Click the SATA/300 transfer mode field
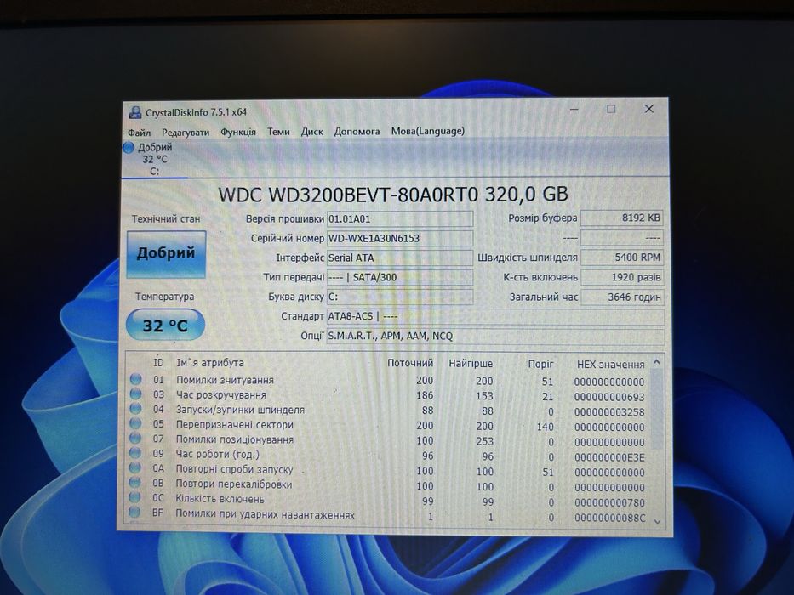Image resolution: width=794 pixels, height=595 pixels. [400, 277]
